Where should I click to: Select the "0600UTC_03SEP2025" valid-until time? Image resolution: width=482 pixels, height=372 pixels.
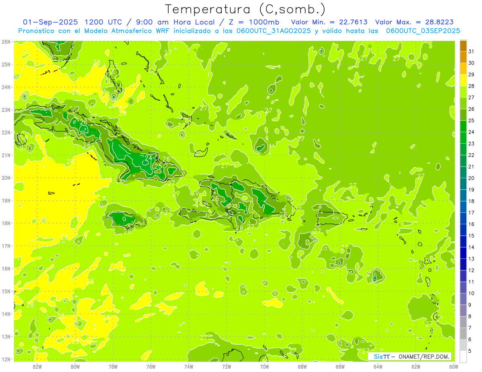point(423,30)
